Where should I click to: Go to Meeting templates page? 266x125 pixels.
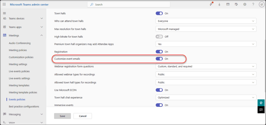click(19, 85)
